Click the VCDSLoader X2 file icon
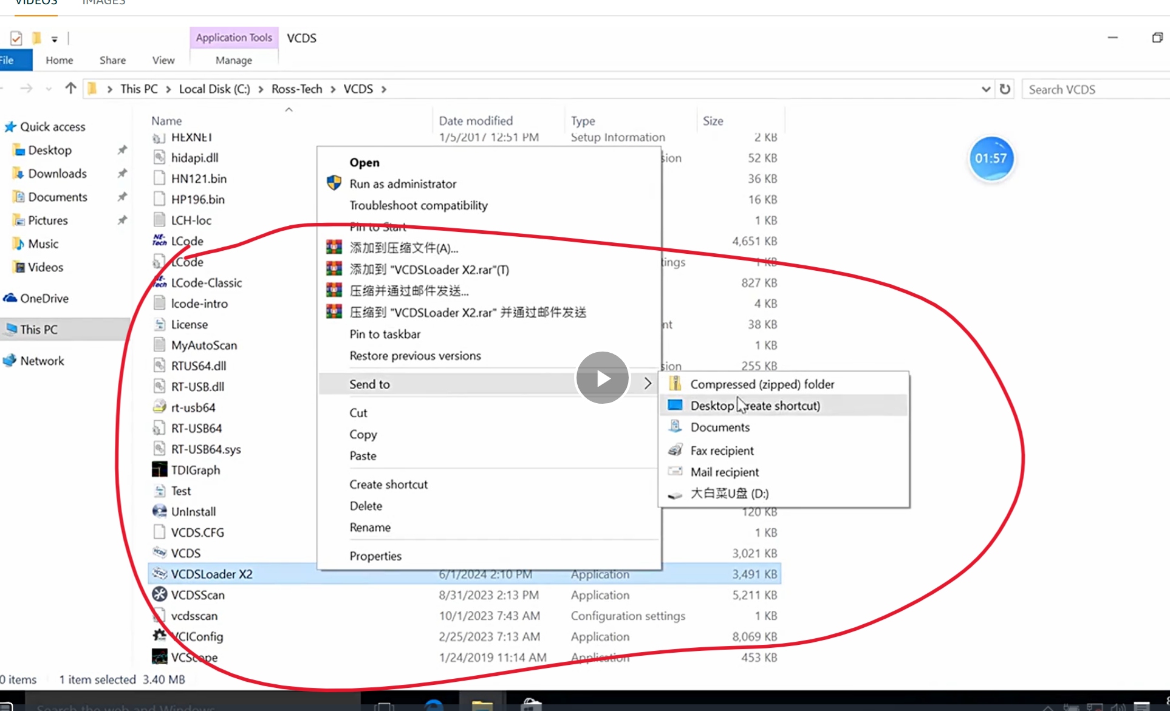This screenshot has height=711, width=1170. (x=159, y=573)
